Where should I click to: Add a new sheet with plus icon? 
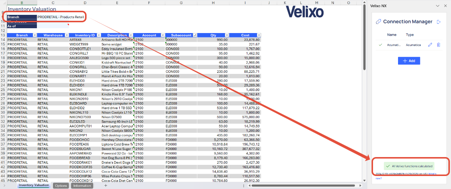coord(106,185)
